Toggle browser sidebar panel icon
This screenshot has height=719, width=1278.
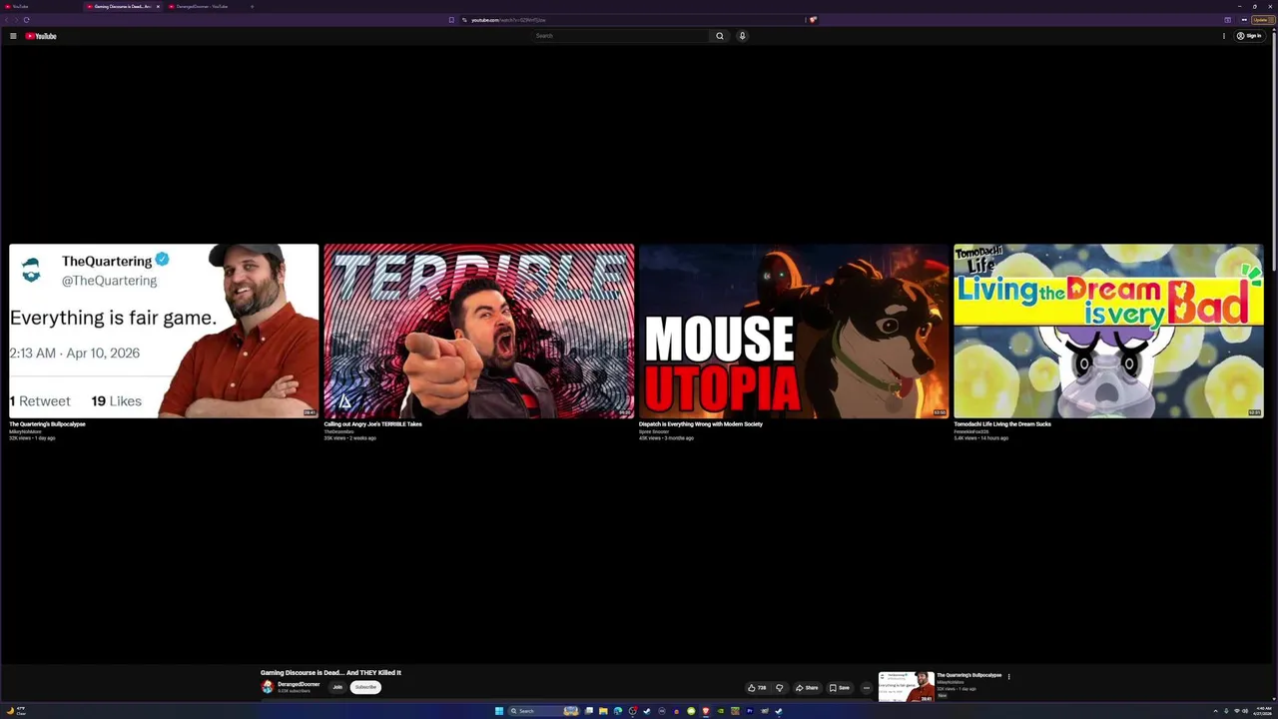pos(1227,20)
